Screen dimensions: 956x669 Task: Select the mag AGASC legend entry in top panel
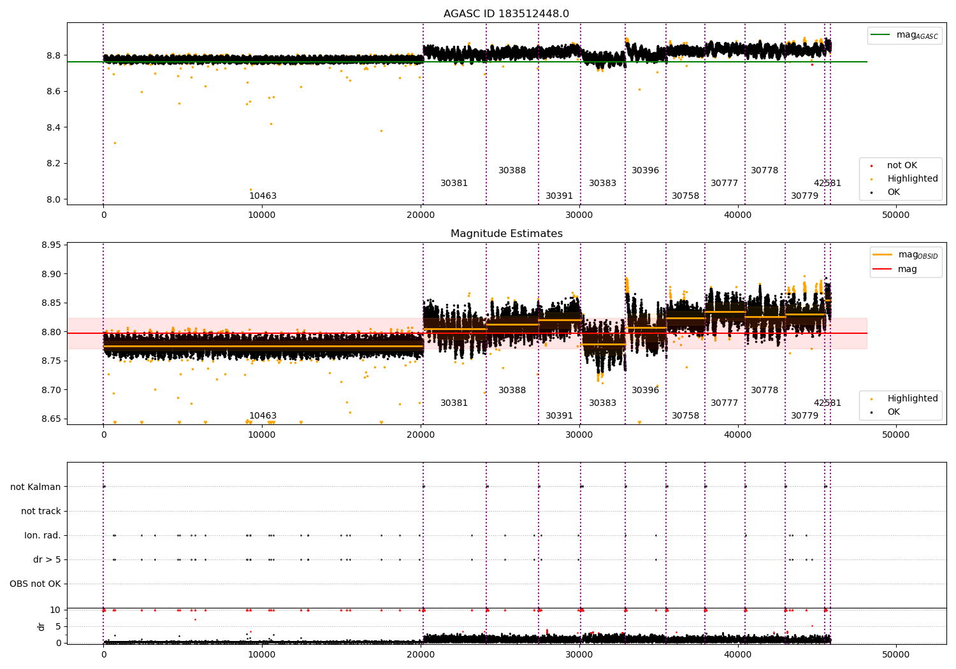[x=905, y=35]
